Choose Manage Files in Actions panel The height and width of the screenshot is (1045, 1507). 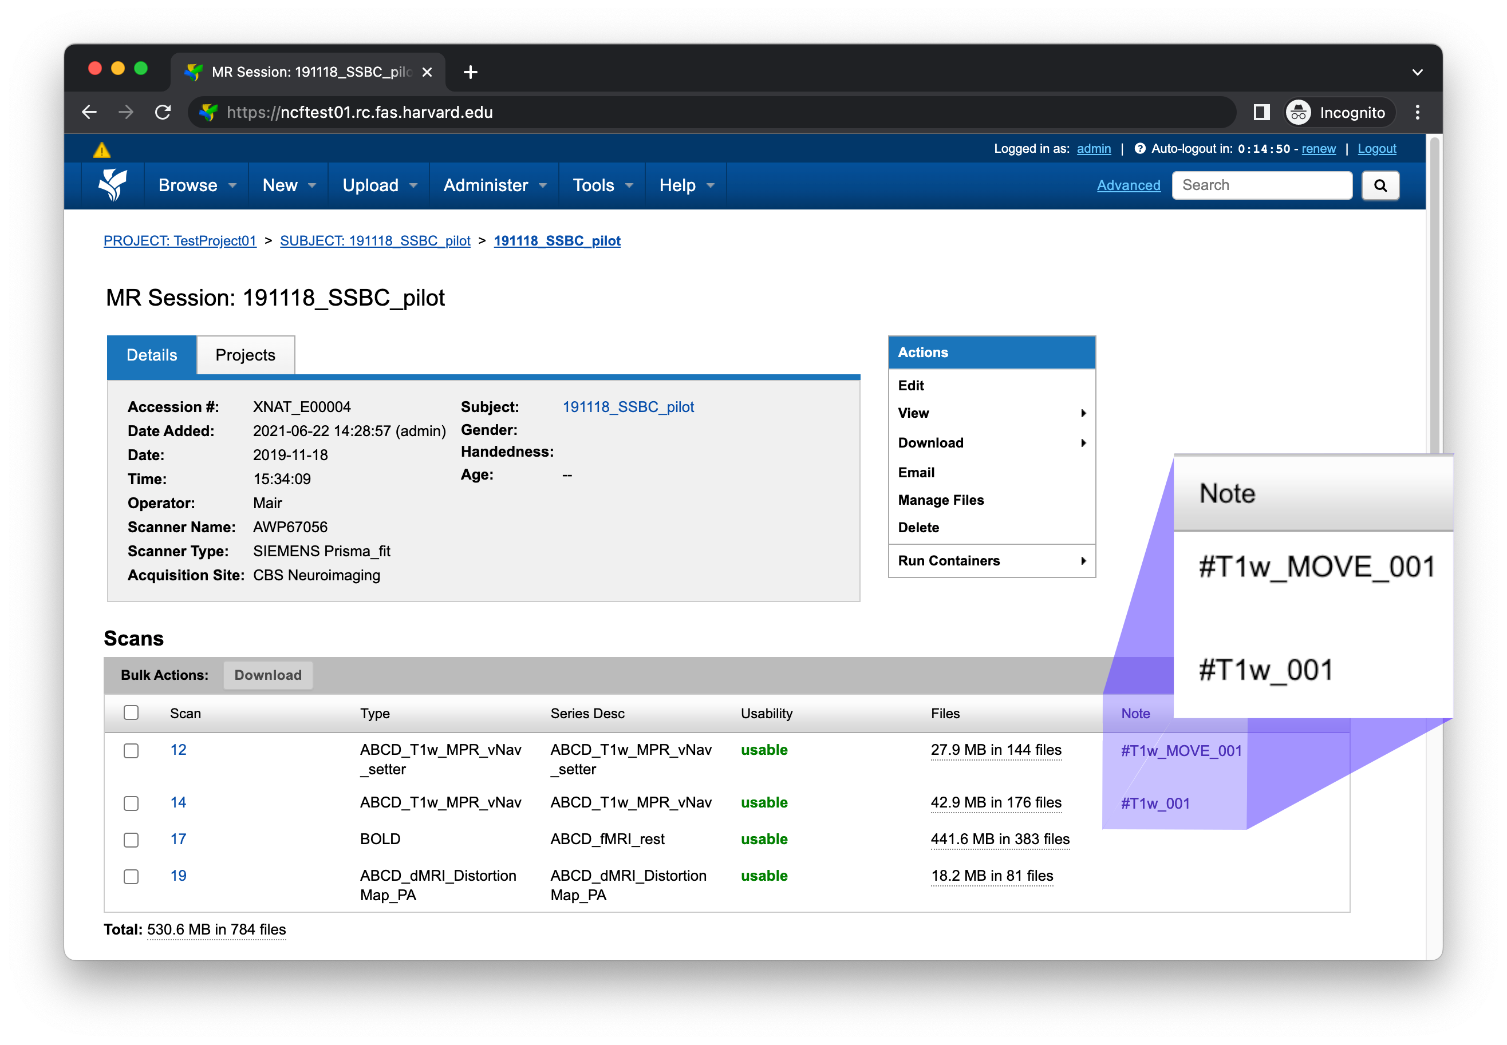point(941,500)
